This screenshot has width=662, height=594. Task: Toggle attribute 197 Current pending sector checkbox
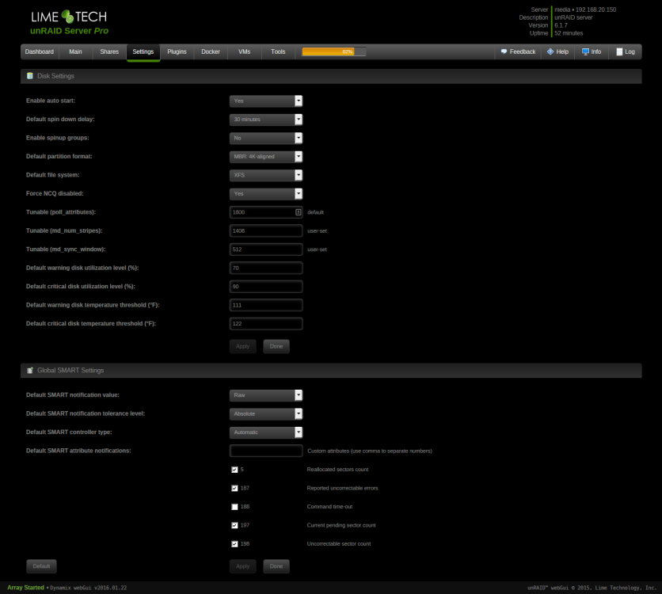pyautogui.click(x=234, y=525)
